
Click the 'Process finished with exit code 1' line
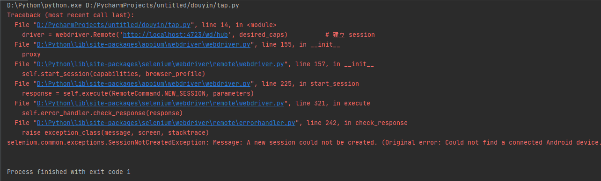click(x=68, y=172)
